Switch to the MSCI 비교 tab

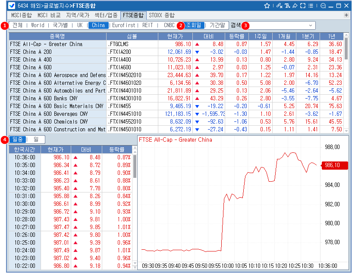pyautogui.click(x=49, y=15)
